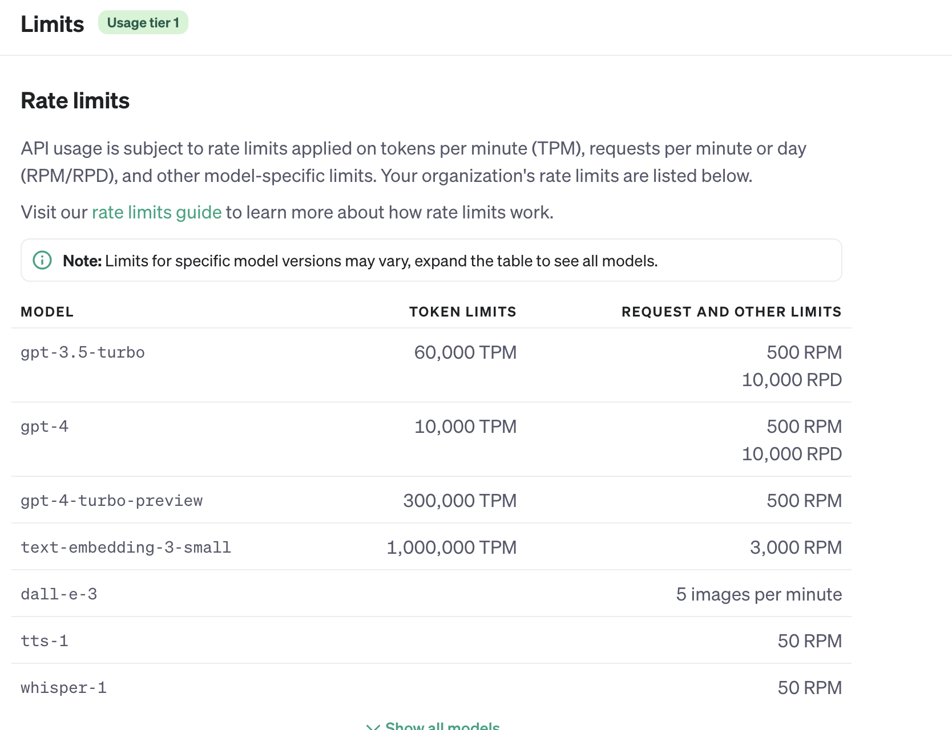Click REQUEST AND OTHER LIMITS header
The image size is (952, 730).
(731, 312)
